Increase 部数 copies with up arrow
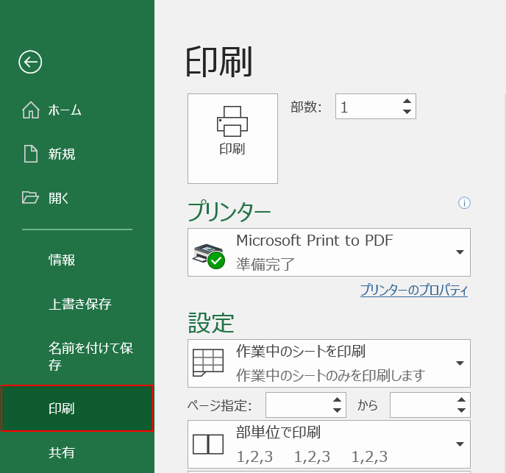506x473 pixels. [407, 101]
